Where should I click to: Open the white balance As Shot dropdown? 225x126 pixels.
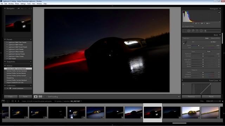point(213,42)
